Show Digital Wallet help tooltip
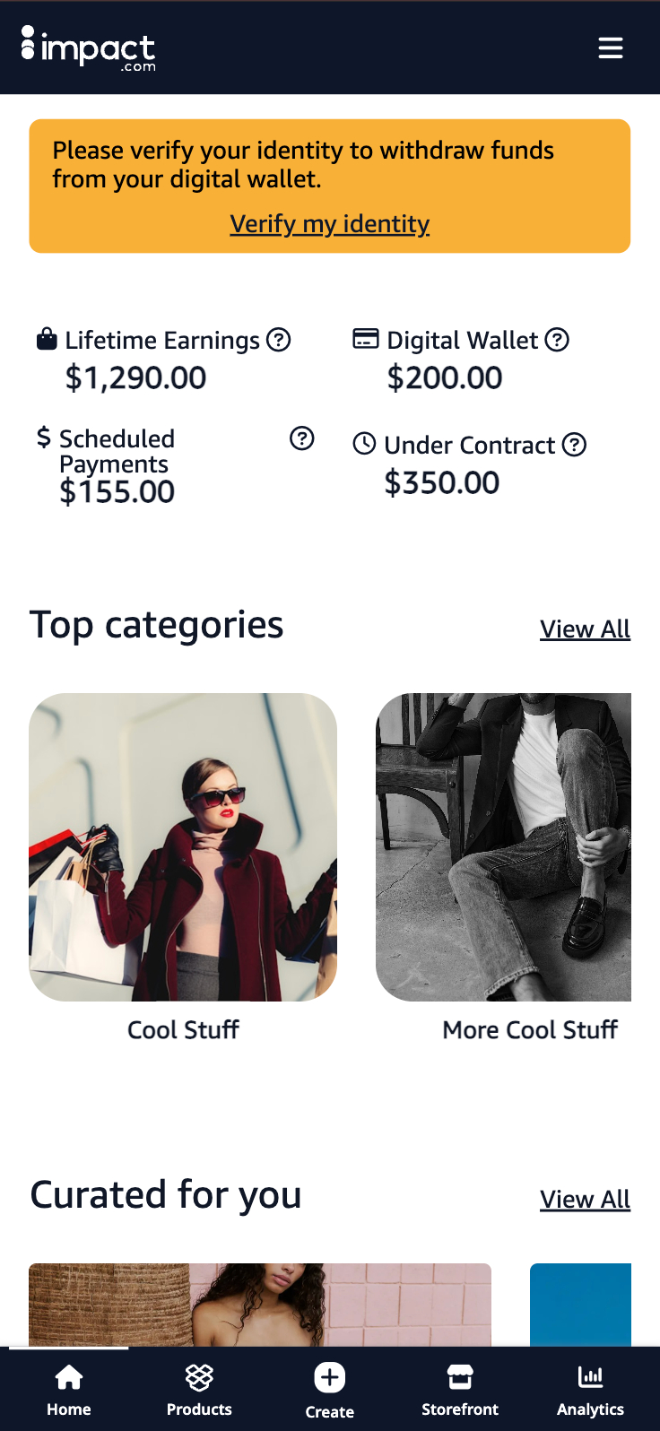660x1431 pixels. 557,340
